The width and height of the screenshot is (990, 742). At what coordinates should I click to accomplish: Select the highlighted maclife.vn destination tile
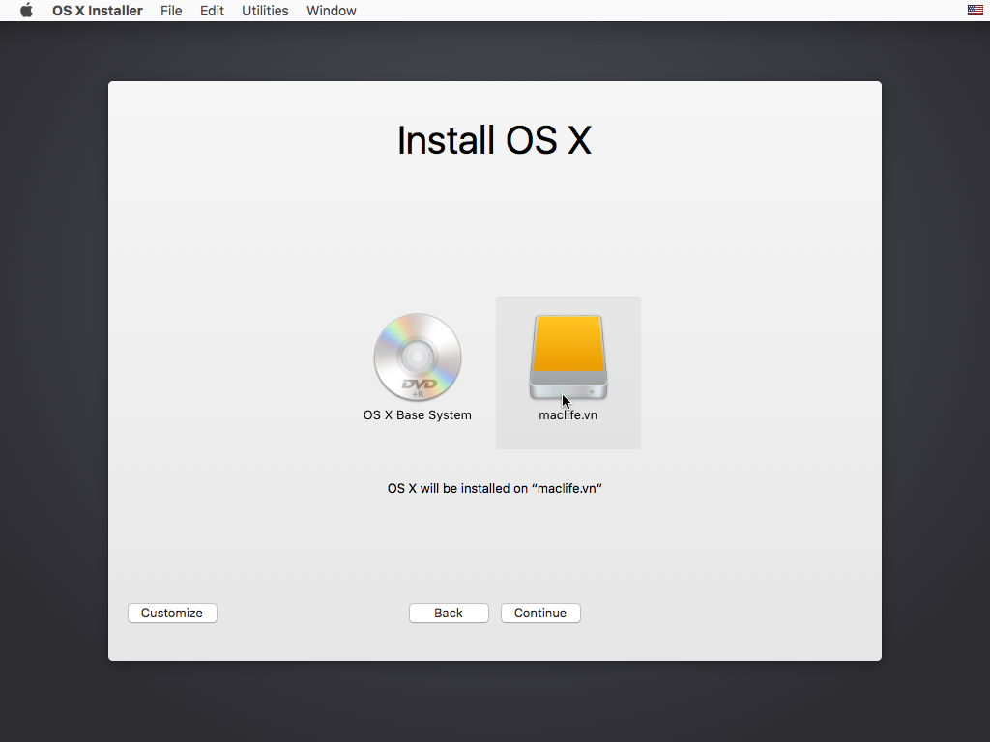568,372
